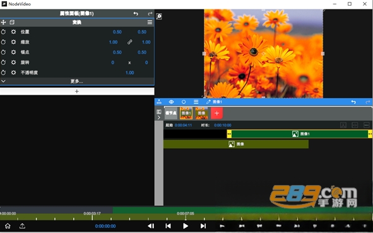Redo in the property panel header
Screen dimensions: 373x233
click(150, 13)
